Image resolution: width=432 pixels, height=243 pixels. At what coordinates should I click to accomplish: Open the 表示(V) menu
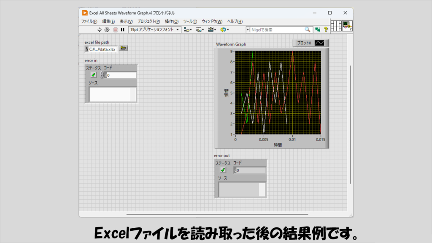tap(126, 21)
